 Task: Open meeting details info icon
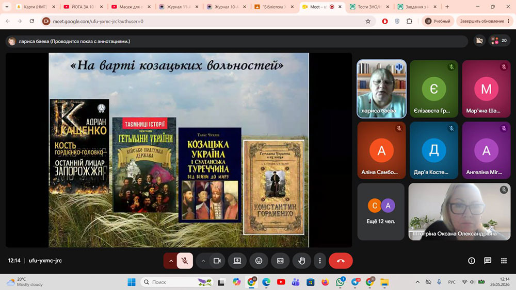click(472, 261)
